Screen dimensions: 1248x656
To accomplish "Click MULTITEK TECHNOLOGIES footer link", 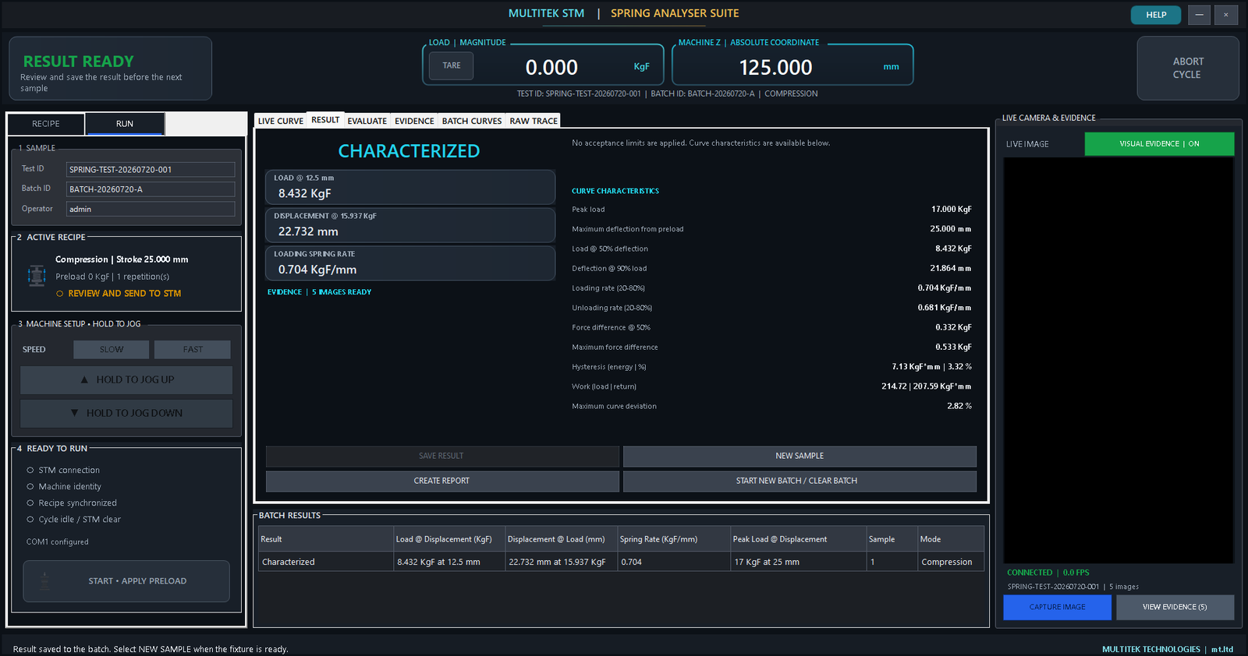I will 1150,649.
